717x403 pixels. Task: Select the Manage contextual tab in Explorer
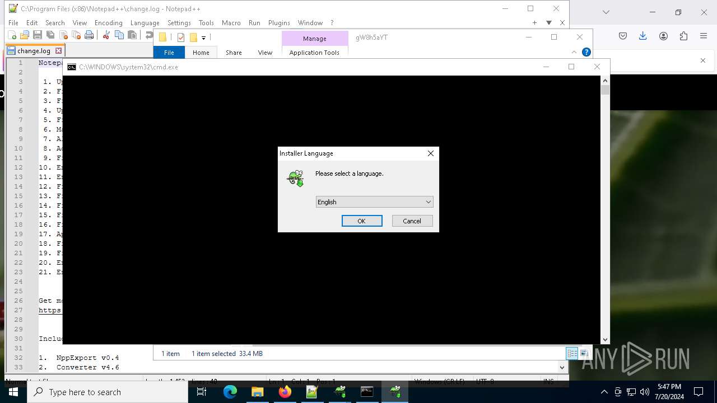(315, 39)
